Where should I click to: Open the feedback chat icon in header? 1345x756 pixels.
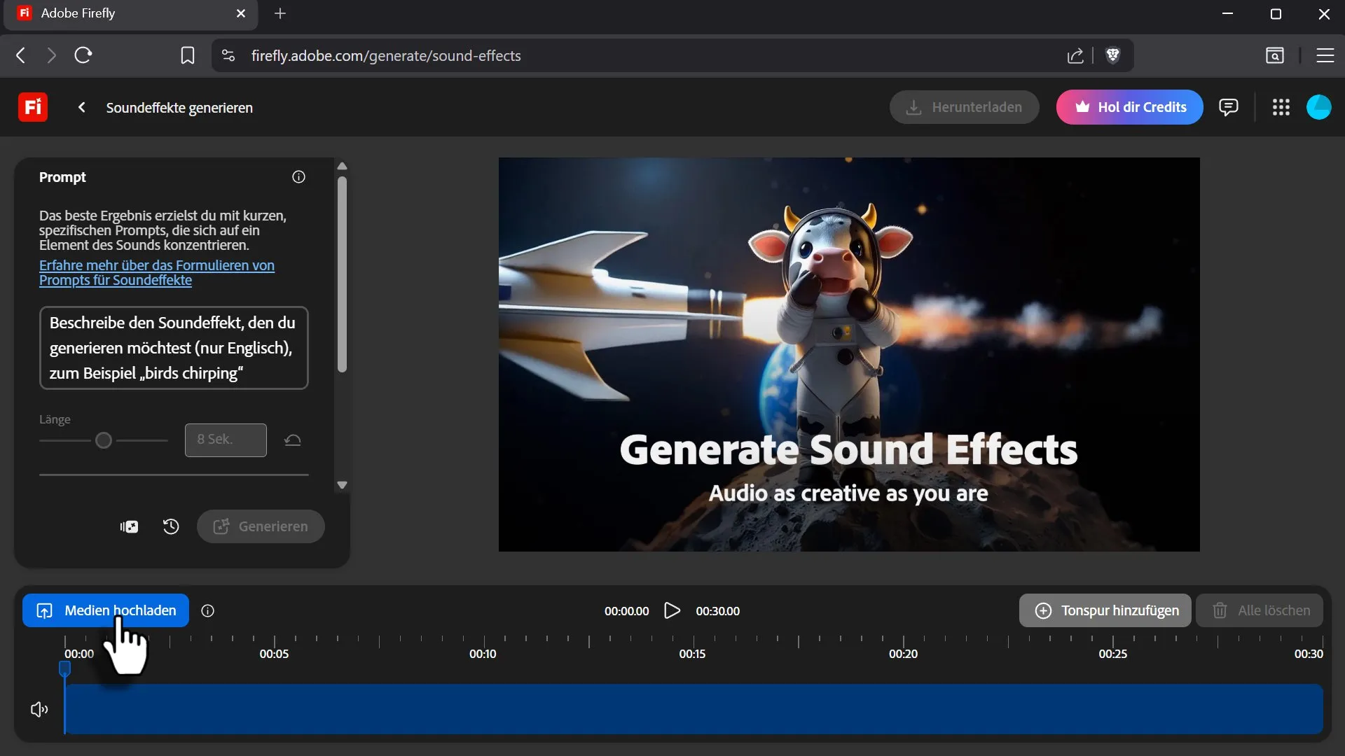point(1228,107)
